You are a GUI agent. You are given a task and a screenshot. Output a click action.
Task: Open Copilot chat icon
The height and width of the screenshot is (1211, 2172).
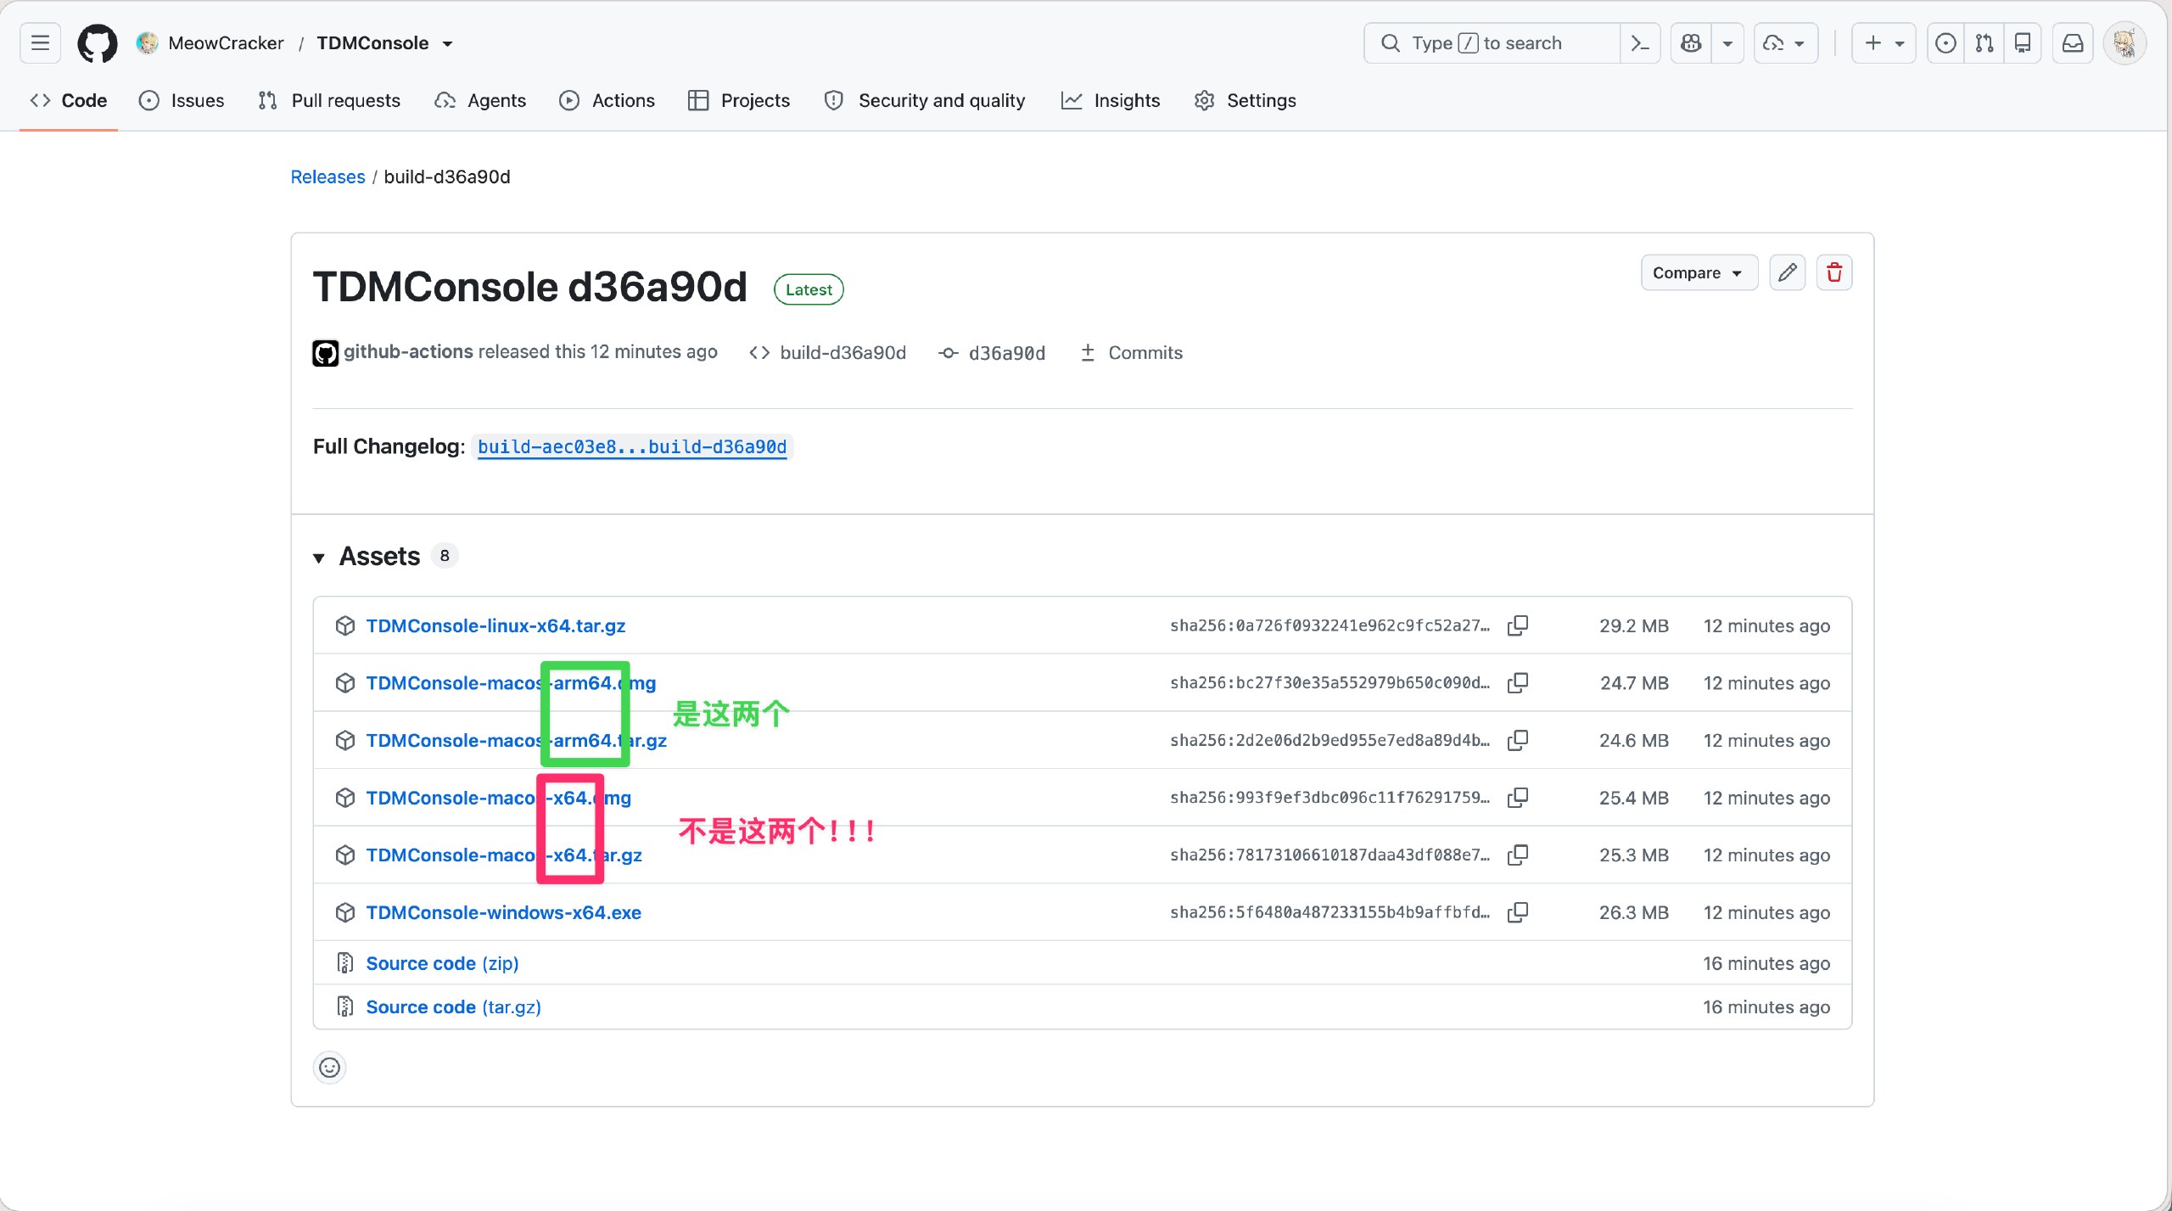tap(1691, 43)
